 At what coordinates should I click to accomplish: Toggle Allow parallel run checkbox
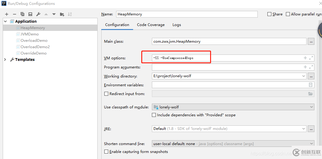point(288,14)
